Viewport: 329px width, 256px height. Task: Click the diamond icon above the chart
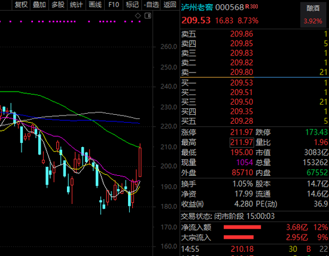[138, 16]
